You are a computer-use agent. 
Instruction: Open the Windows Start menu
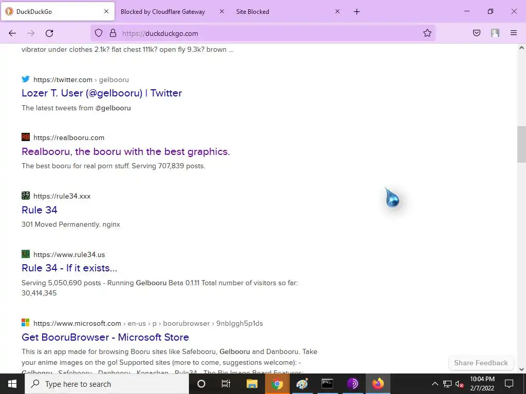[x=12, y=384]
